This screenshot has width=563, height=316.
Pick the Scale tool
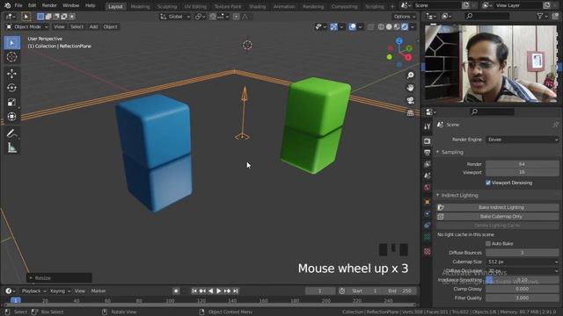[11, 102]
